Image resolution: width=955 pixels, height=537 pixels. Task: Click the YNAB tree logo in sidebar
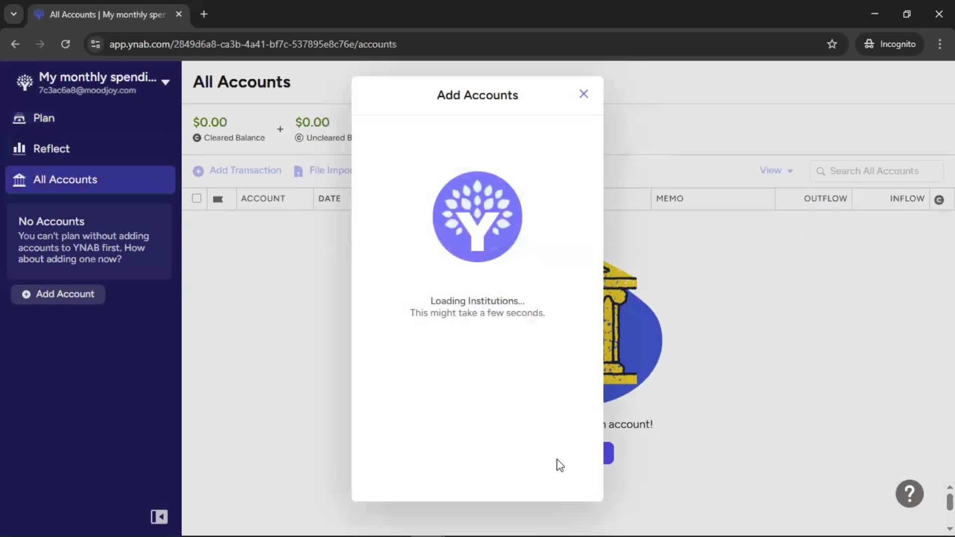[x=24, y=82]
